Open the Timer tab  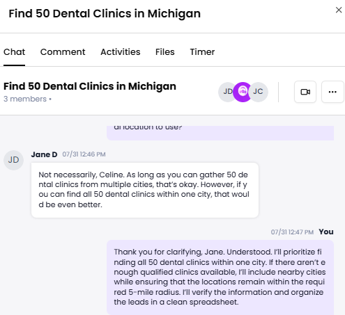(202, 52)
